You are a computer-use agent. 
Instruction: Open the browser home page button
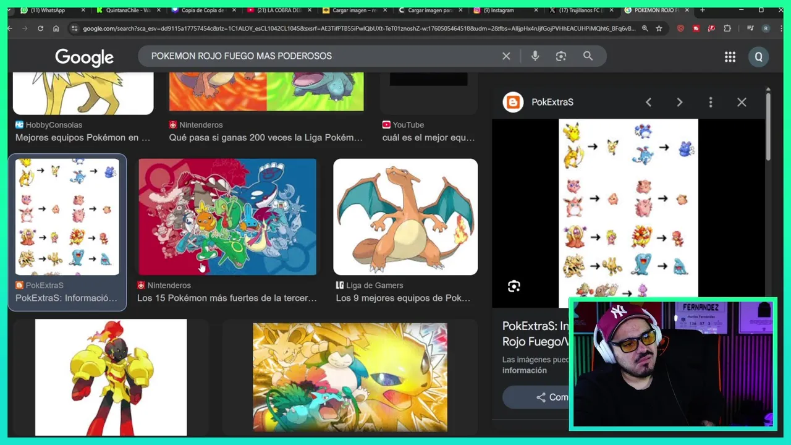tap(56, 28)
